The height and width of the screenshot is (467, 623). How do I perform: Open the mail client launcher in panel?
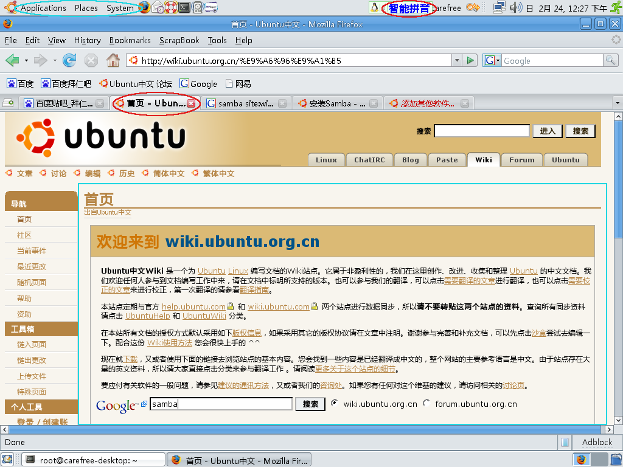tap(158, 7)
